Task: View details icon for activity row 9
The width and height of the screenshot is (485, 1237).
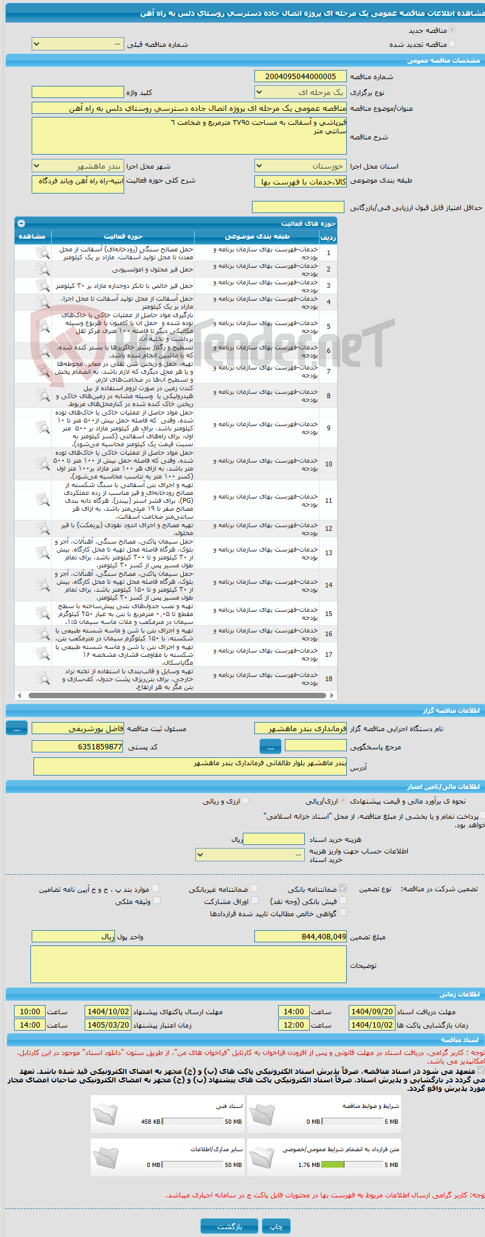Action: [42, 427]
